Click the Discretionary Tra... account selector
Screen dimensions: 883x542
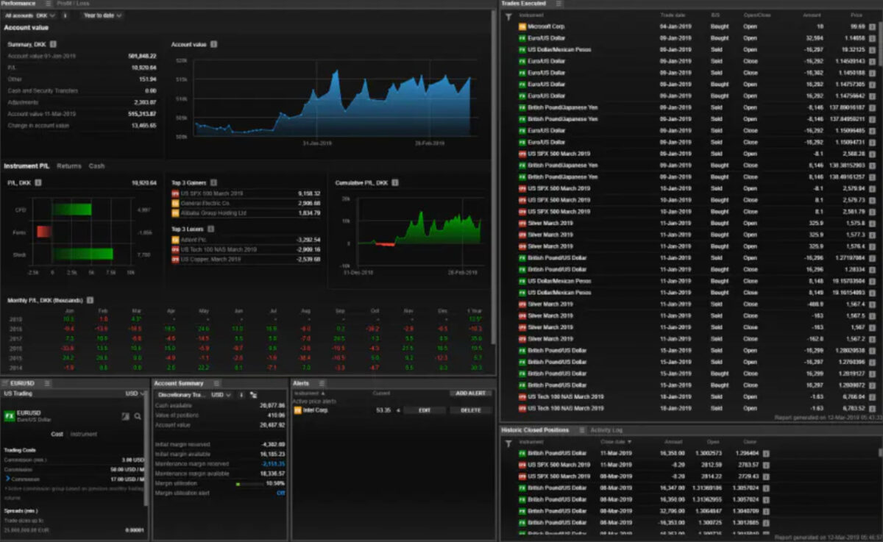coord(181,395)
